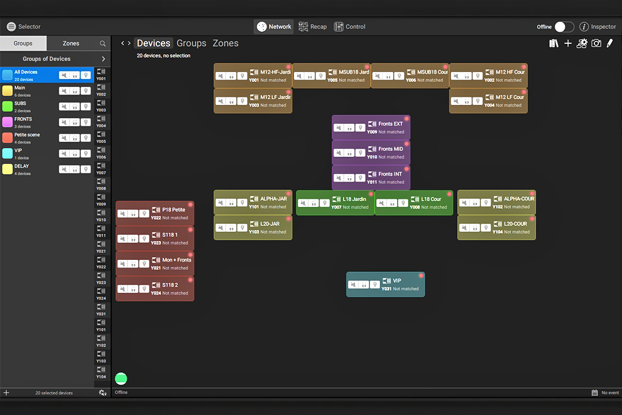Open the library icon in top toolbar
This screenshot has width=622, height=415.
point(554,43)
